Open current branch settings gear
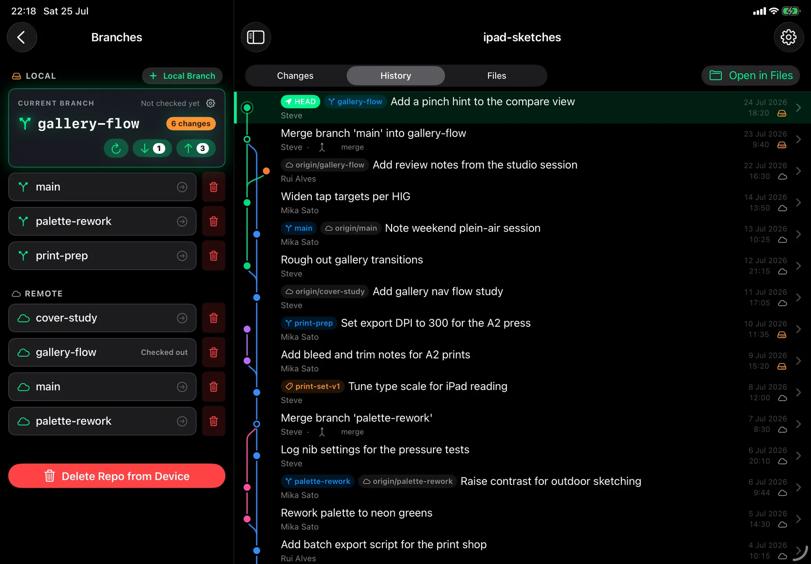The height and width of the screenshot is (564, 811). (x=210, y=103)
